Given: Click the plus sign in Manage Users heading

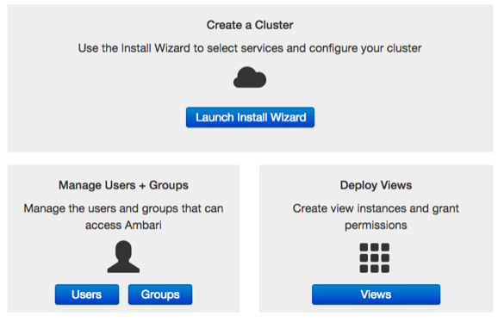Looking at the screenshot, I should click(142, 186).
